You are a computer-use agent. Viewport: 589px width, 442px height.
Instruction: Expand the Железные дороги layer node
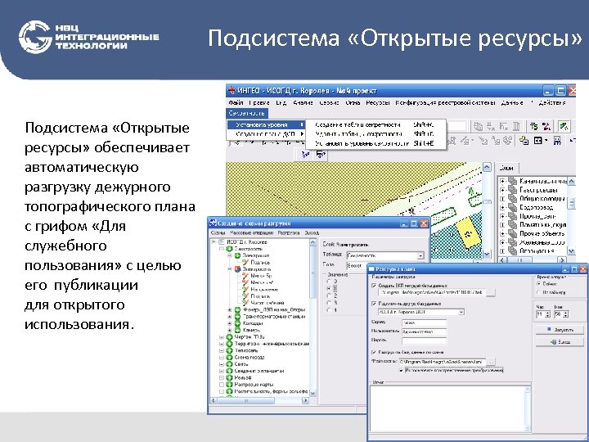(502, 242)
